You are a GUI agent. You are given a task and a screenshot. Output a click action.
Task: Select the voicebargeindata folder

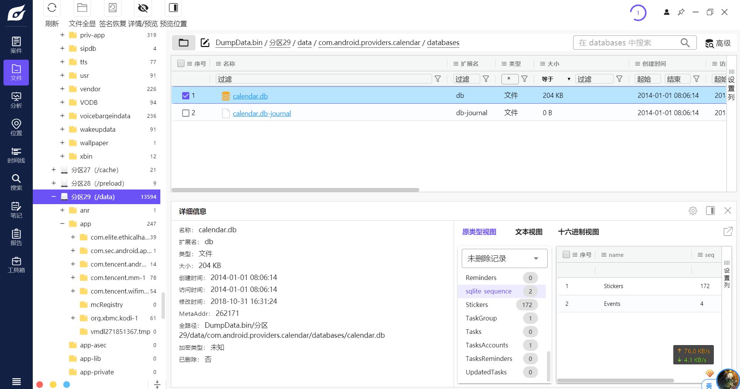105,116
